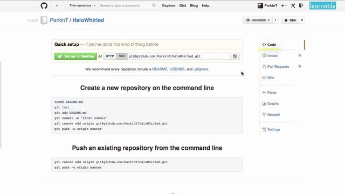Viewport: 345px width, 194px height.
Task: Open HaloWhirled repository link
Action: point(88,20)
